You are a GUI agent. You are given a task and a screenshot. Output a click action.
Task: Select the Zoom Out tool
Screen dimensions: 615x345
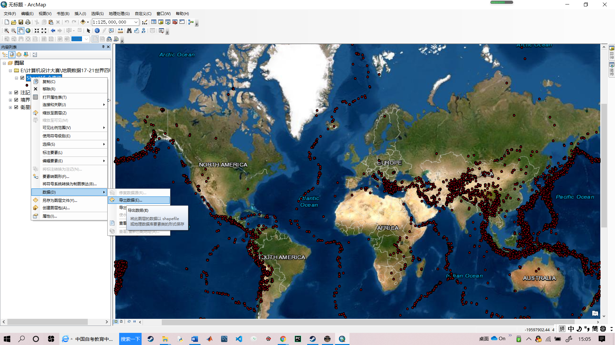(x=13, y=31)
